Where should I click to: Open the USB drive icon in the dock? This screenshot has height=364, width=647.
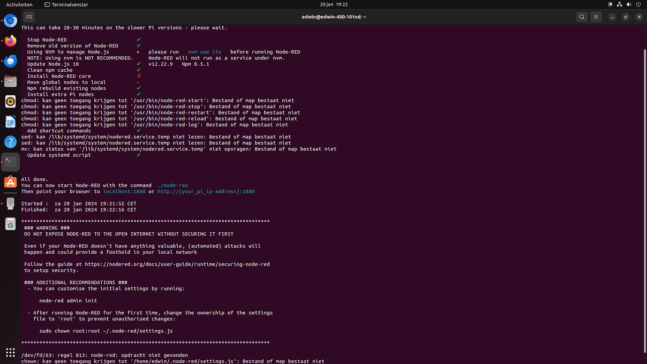pyautogui.click(x=10, y=204)
